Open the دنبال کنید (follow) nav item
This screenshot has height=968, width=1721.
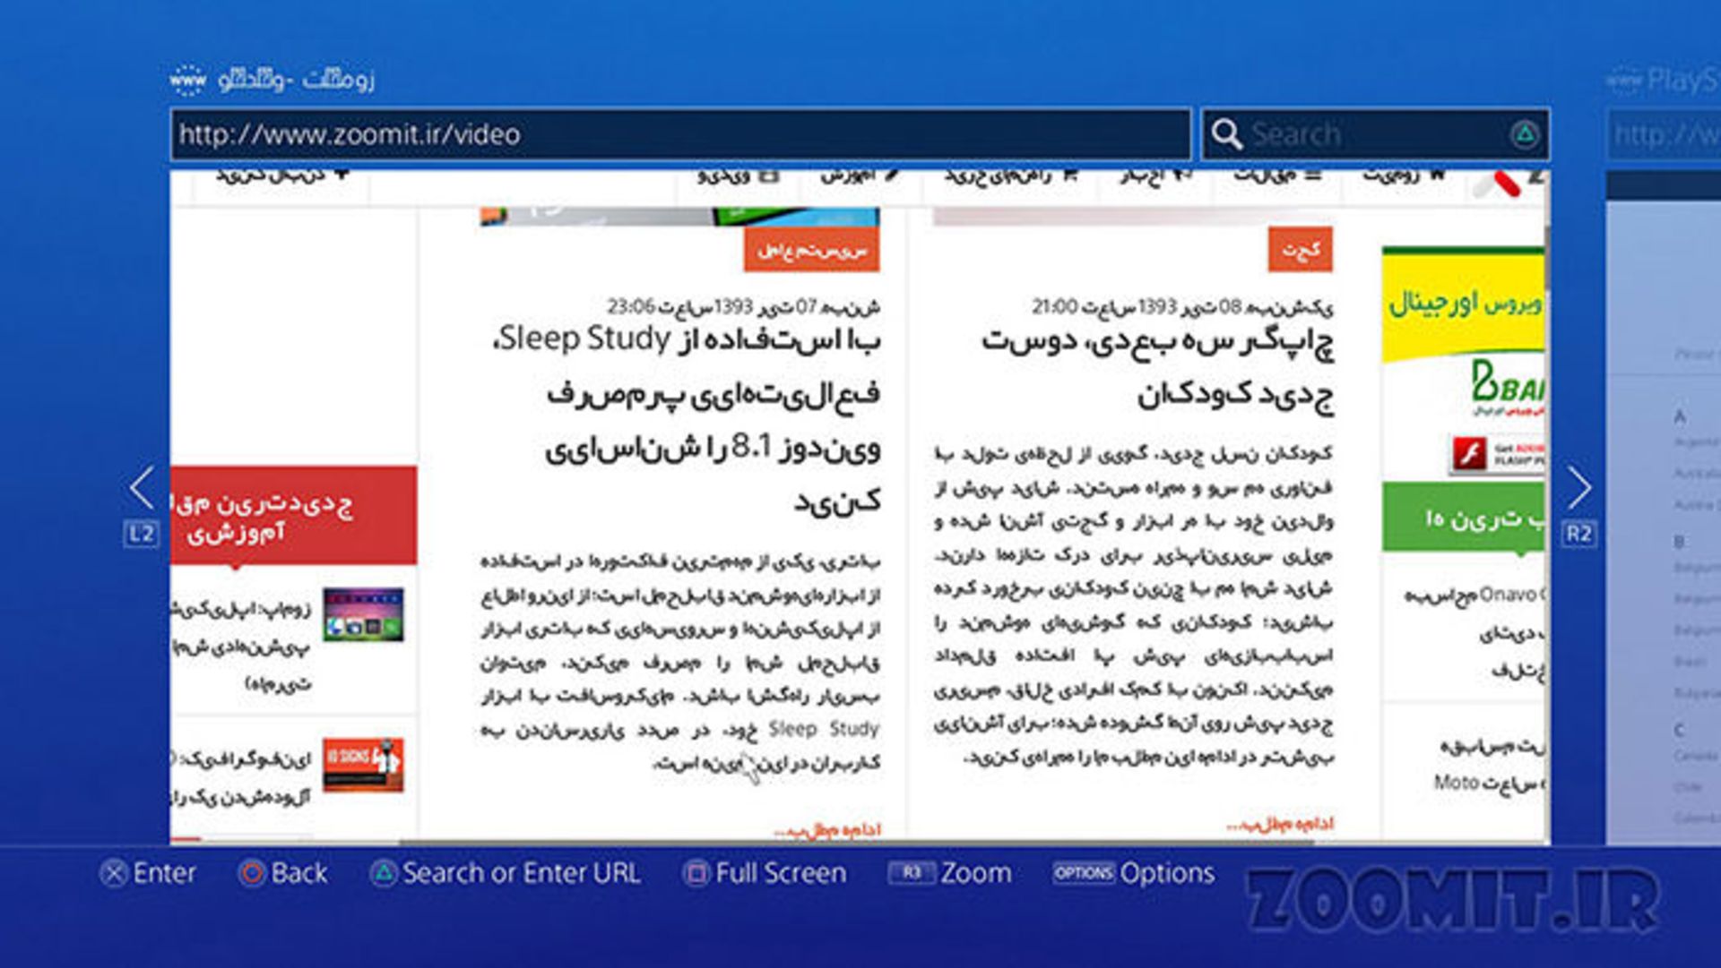pyautogui.click(x=283, y=176)
